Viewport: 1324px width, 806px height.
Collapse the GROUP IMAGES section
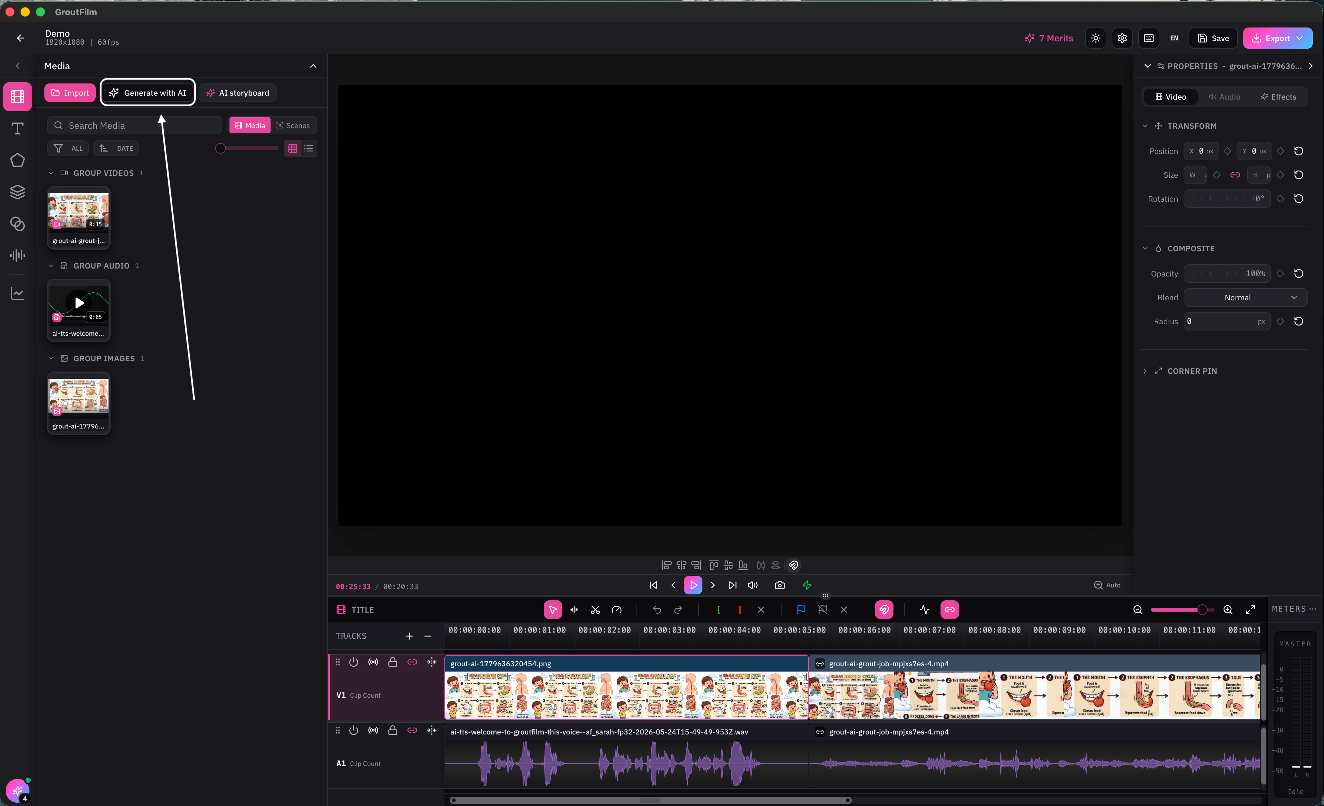51,358
